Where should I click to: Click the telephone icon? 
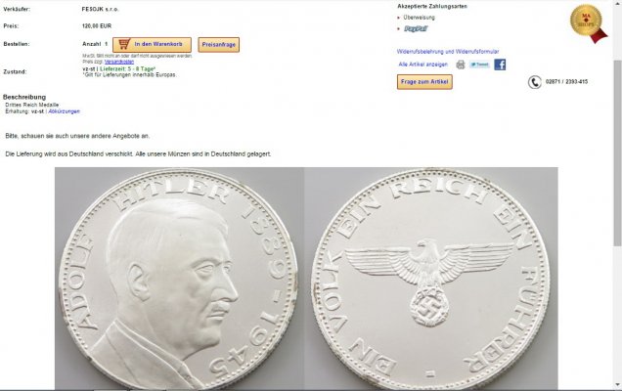point(534,82)
